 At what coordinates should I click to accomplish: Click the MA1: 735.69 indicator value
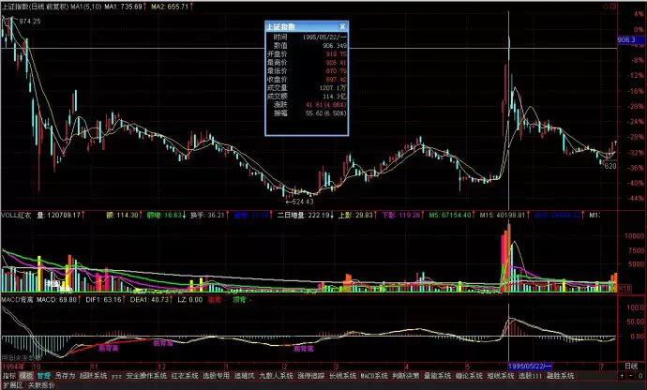point(123,7)
